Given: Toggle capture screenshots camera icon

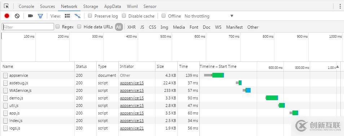Looking at the screenshot, I should 30,16.
